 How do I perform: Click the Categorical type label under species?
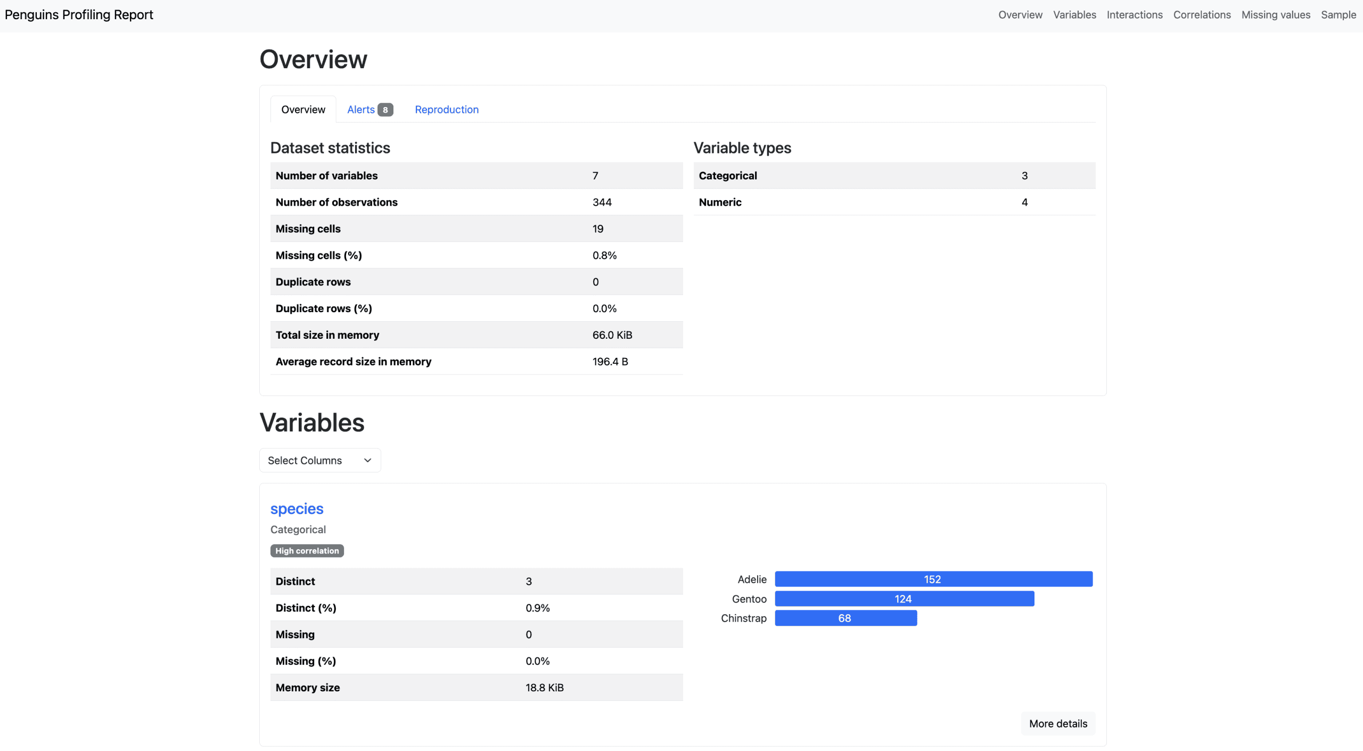point(298,529)
